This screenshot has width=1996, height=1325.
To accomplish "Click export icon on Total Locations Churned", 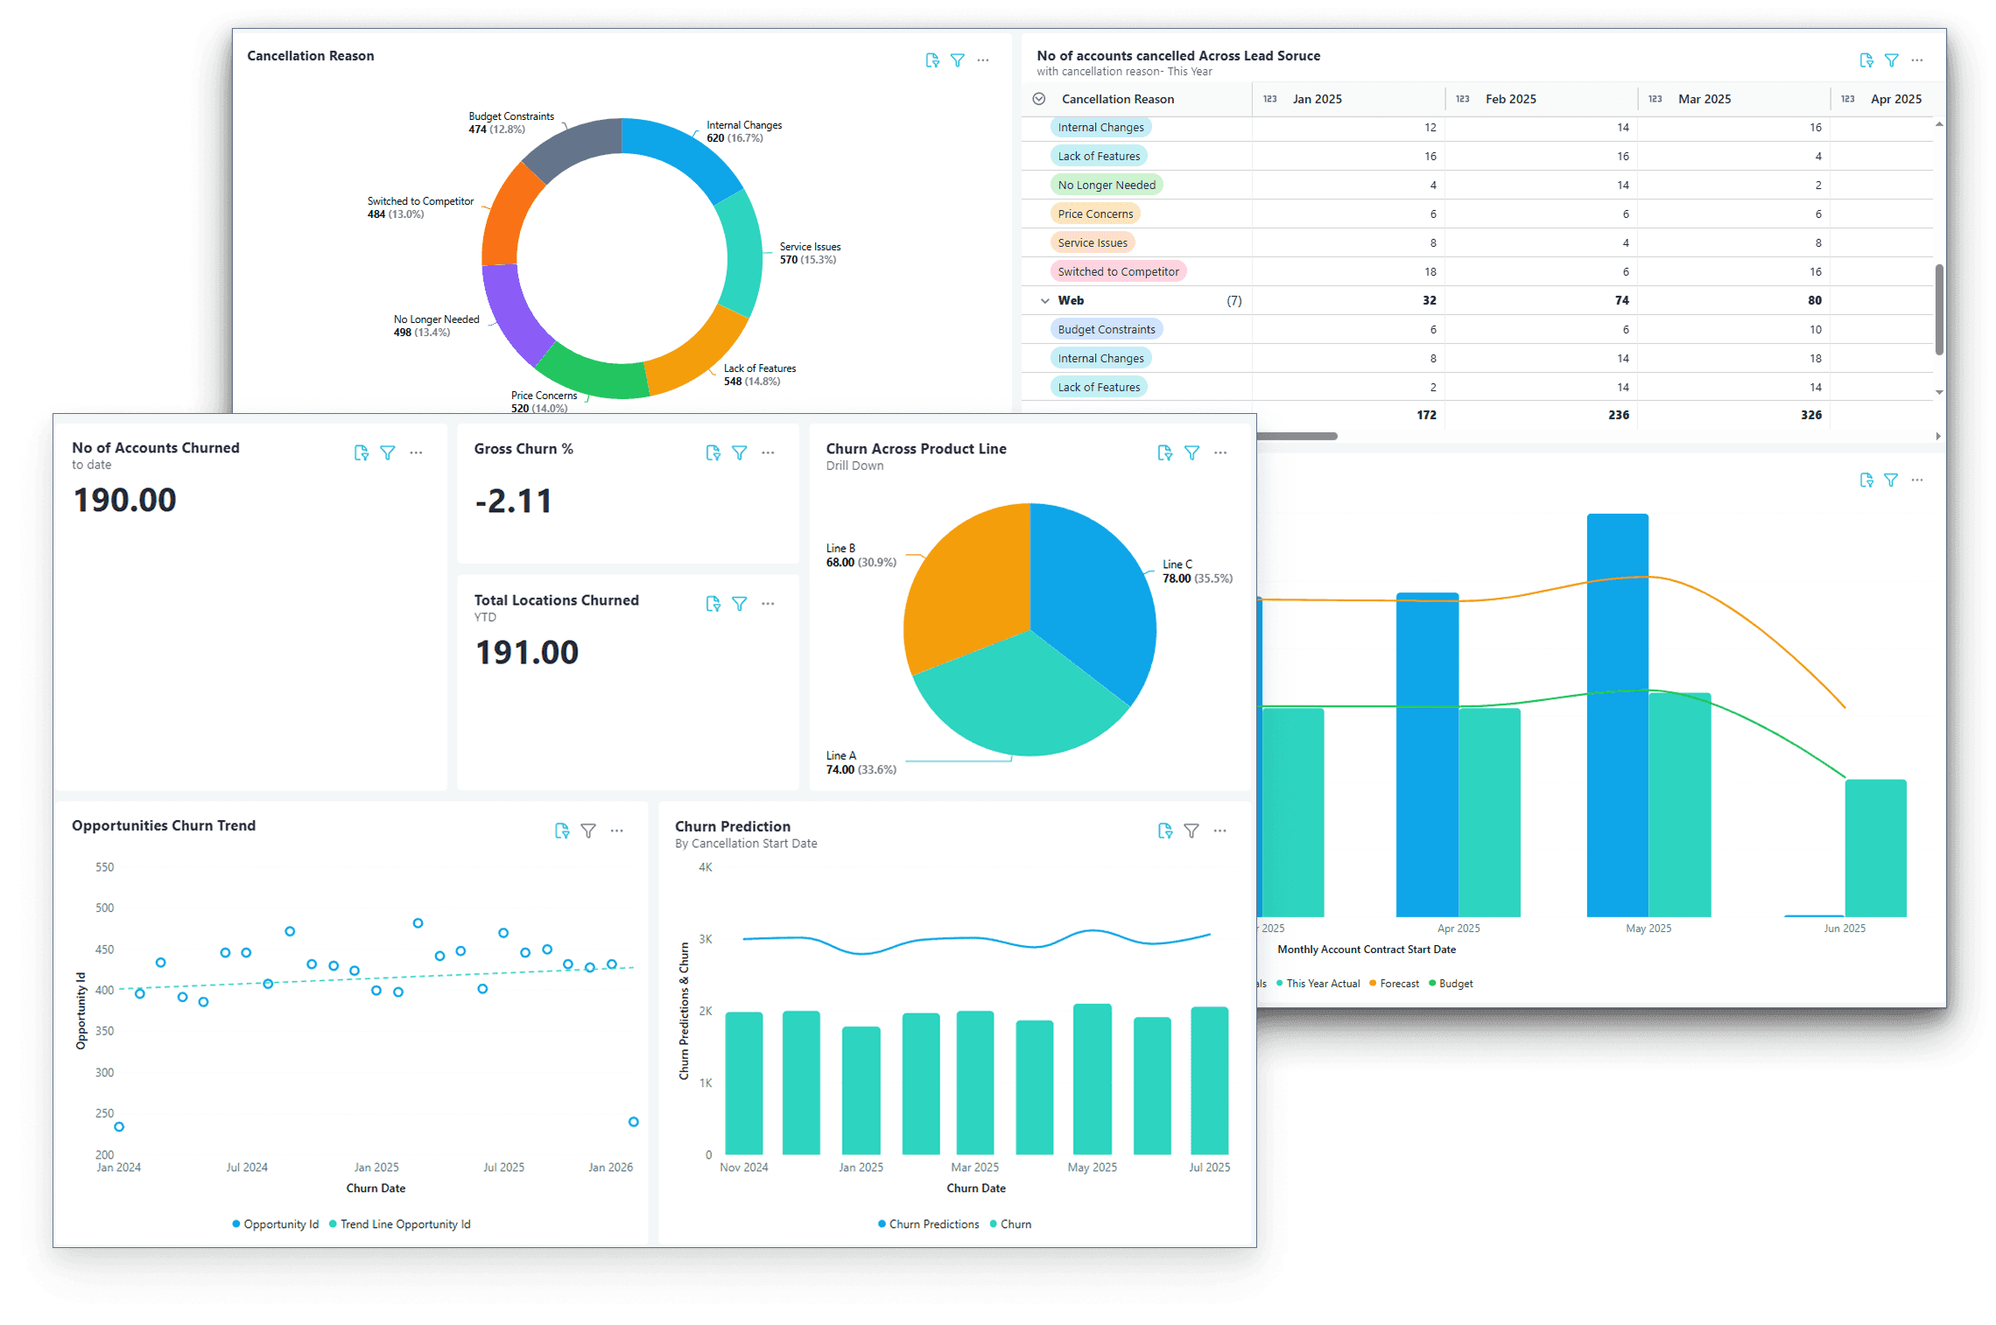I will click(x=713, y=604).
